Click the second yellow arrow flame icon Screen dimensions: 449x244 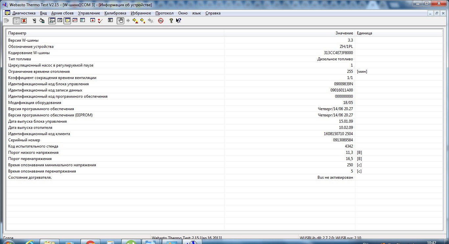(143, 21)
